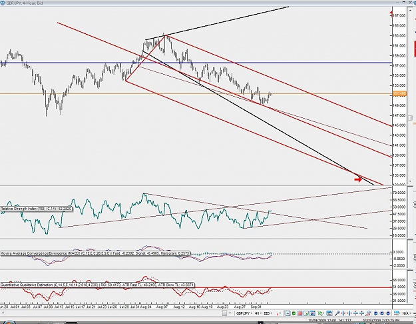Click the first blue vertical-bar spacing icon
The width and height of the screenshot is (416, 324).
(x=343, y=313)
